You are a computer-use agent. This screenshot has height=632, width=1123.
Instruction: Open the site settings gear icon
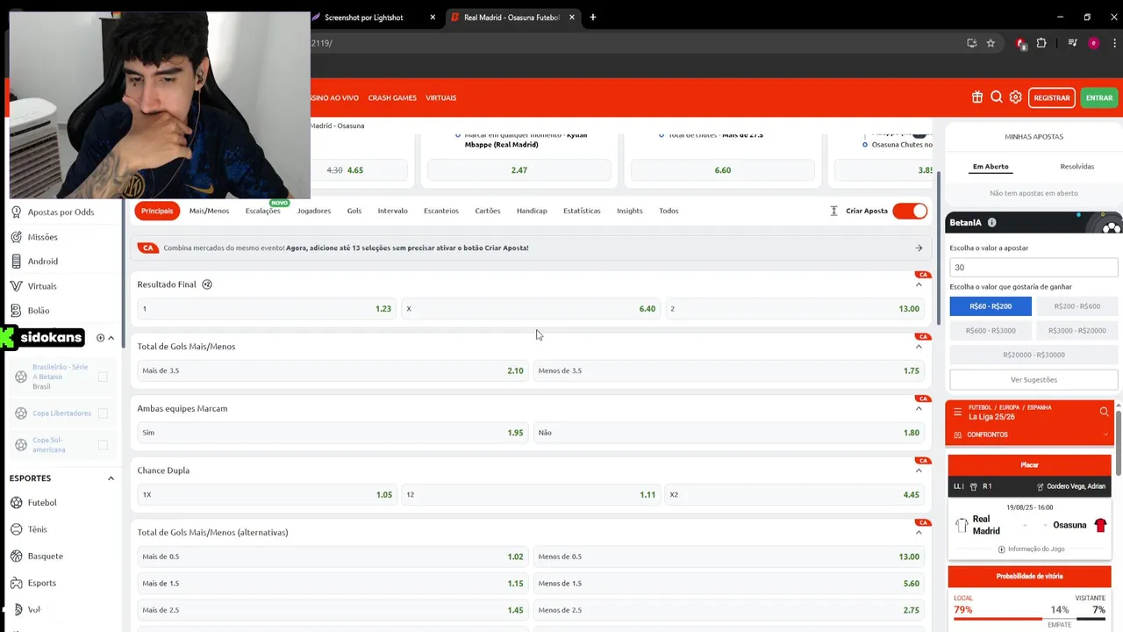pos(1015,97)
